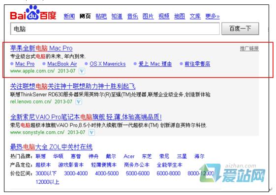The image size is (276, 195).
Task: Select the 东芝 brand link
Action: [x=147, y=156]
